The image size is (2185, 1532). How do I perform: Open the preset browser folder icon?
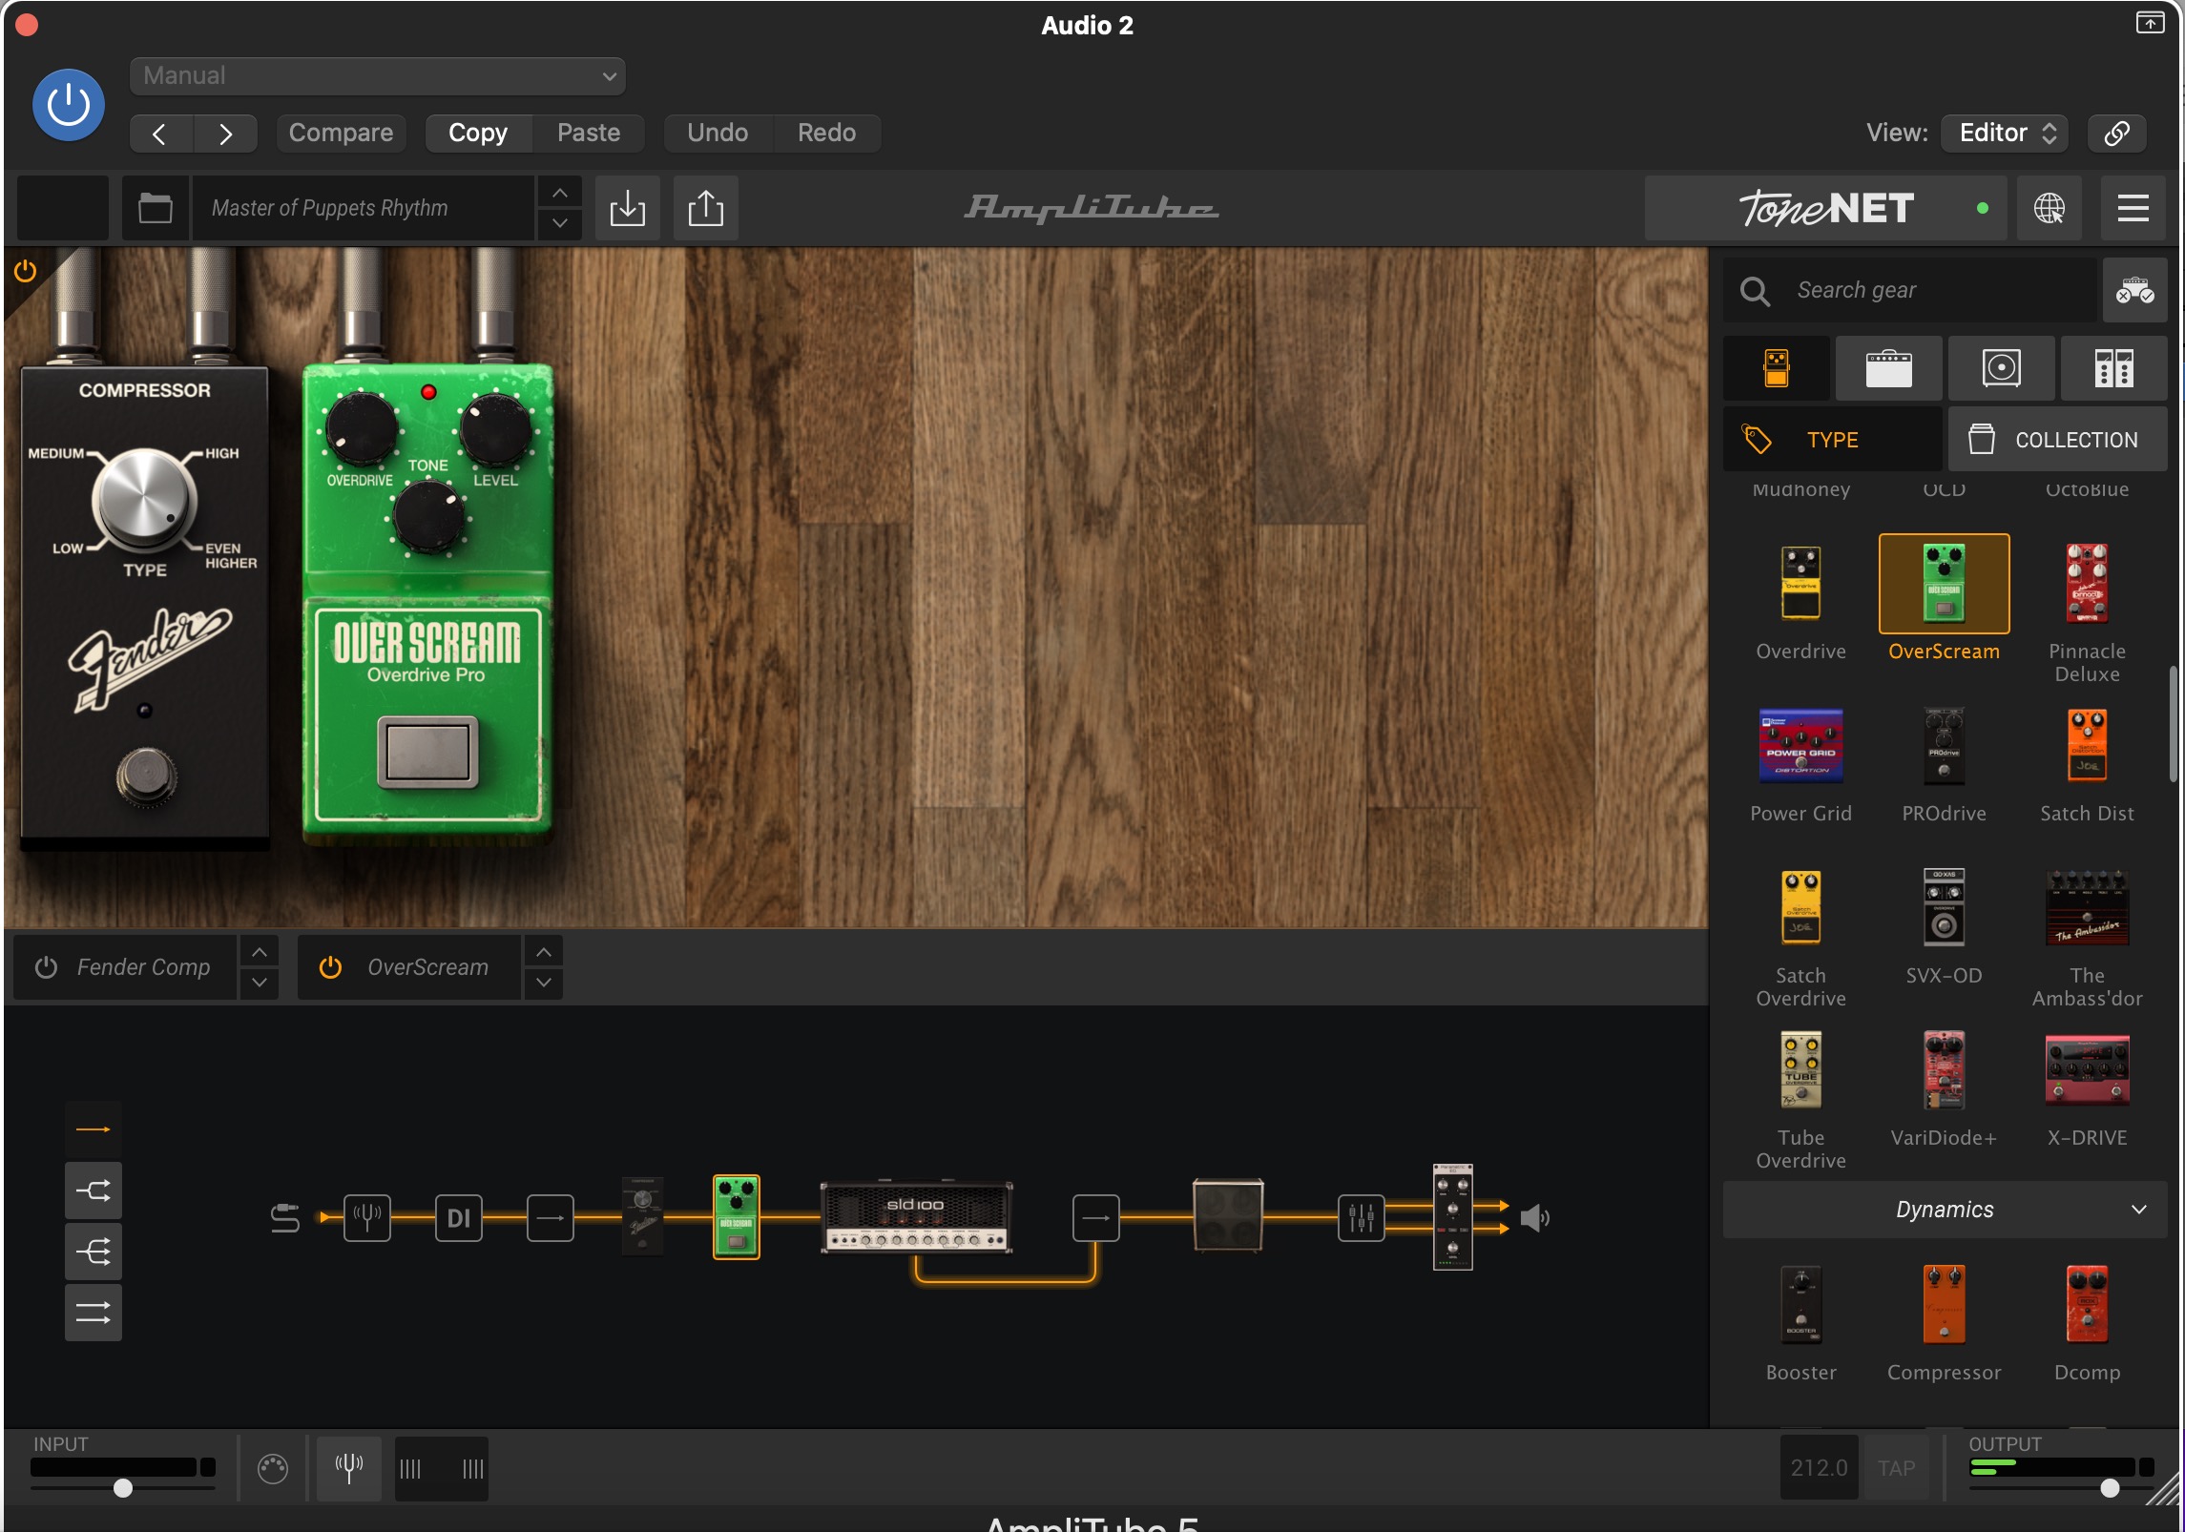click(x=155, y=208)
